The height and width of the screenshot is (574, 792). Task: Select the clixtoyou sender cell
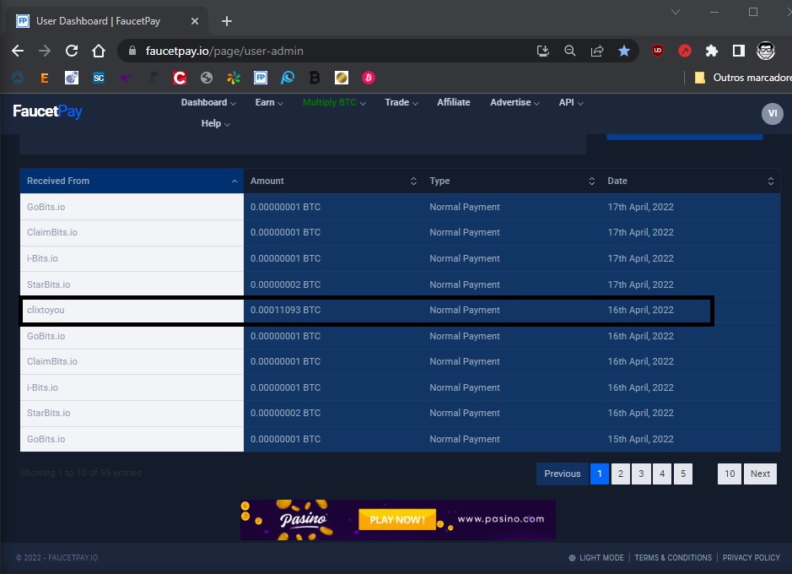[x=133, y=311]
